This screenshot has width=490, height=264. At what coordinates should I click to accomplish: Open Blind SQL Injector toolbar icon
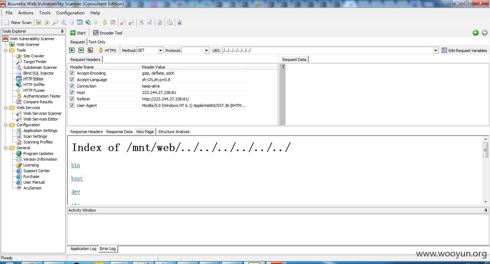coord(72,22)
